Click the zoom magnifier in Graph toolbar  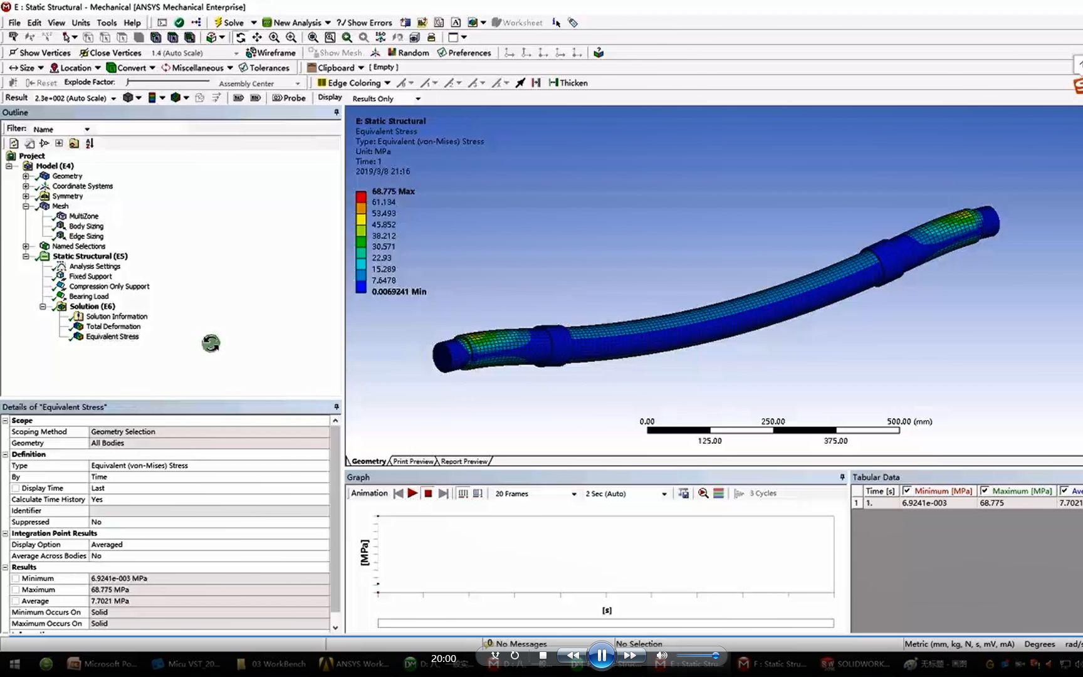pos(703,493)
